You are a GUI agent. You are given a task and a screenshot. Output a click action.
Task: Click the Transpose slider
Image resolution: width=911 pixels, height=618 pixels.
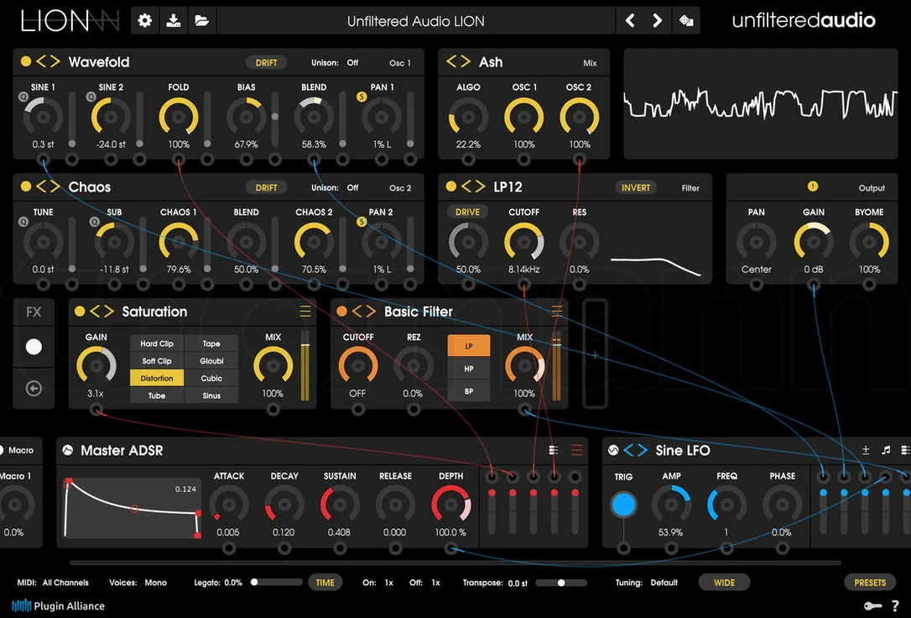click(x=561, y=582)
